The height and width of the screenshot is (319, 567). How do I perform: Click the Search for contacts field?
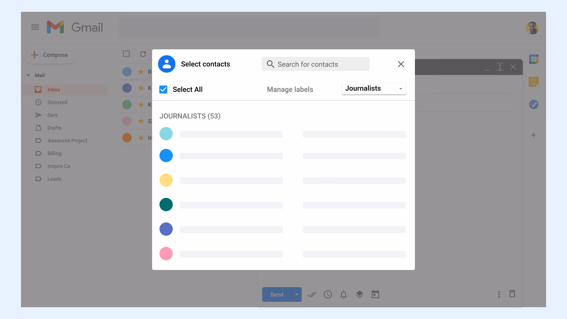pos(315,64)
